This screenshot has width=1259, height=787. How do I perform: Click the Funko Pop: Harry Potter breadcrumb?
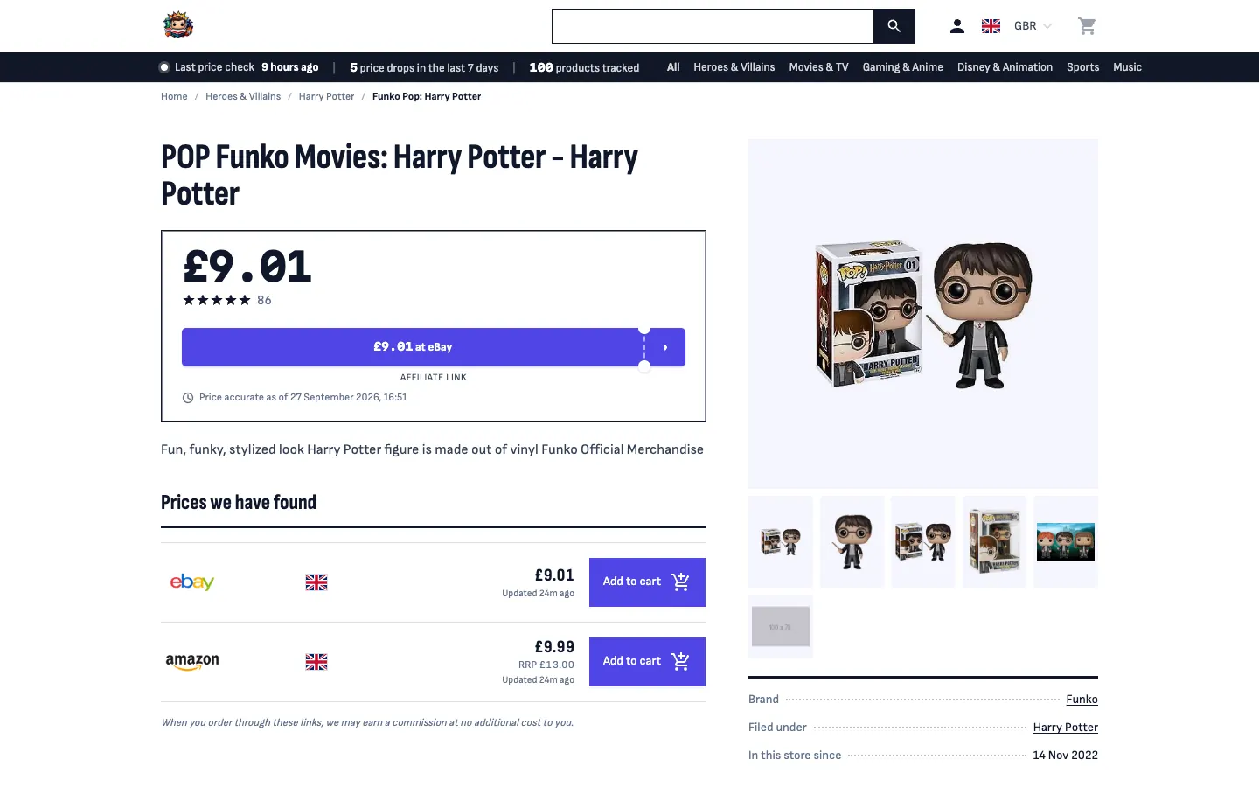tap(427, 96)
